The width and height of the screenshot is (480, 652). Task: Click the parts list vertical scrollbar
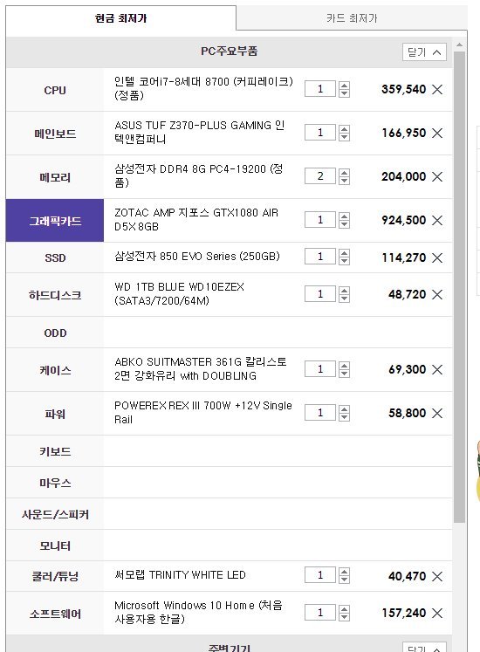[459, 287]
